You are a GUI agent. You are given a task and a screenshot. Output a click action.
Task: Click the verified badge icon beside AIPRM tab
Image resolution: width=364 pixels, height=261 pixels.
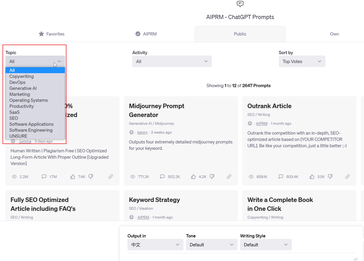[x=138, y=34]
